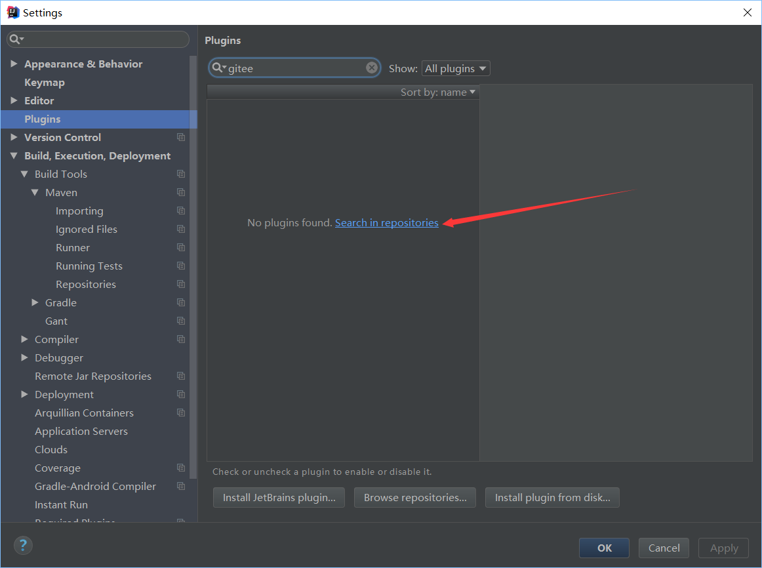Click the plugin search magnifier icon
This screenshot has width=762, height=568.
pos(218,68)
